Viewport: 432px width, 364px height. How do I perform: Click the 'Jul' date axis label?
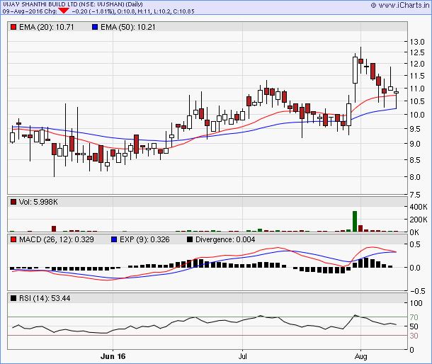[x=242, y=356]
